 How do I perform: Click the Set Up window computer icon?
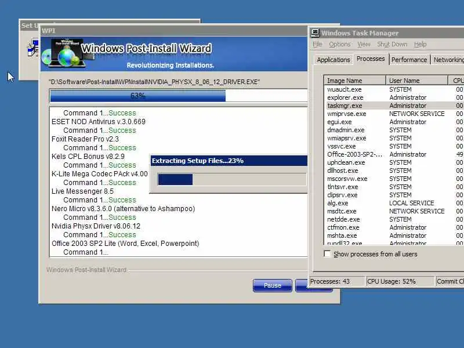pos(33,48)
